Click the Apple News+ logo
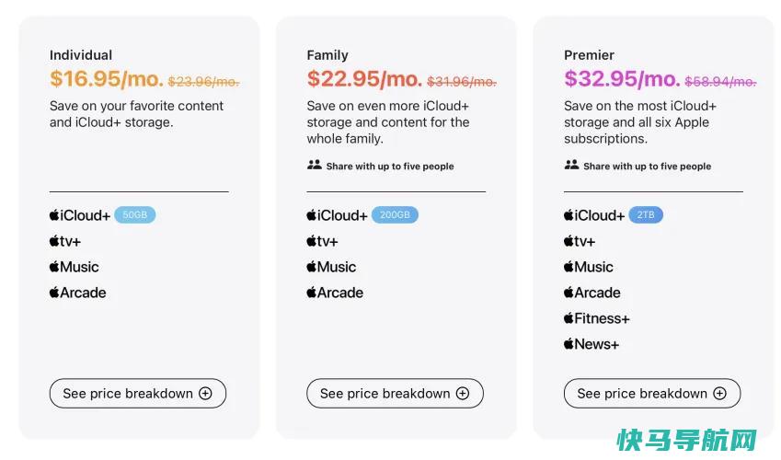Image resolution: width=781 pixels, height=460 pixels. coord(591,344)
